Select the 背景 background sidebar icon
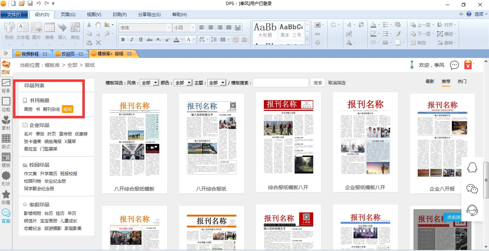This screenshot has height=251, width=489. click(x=6, y=86)
